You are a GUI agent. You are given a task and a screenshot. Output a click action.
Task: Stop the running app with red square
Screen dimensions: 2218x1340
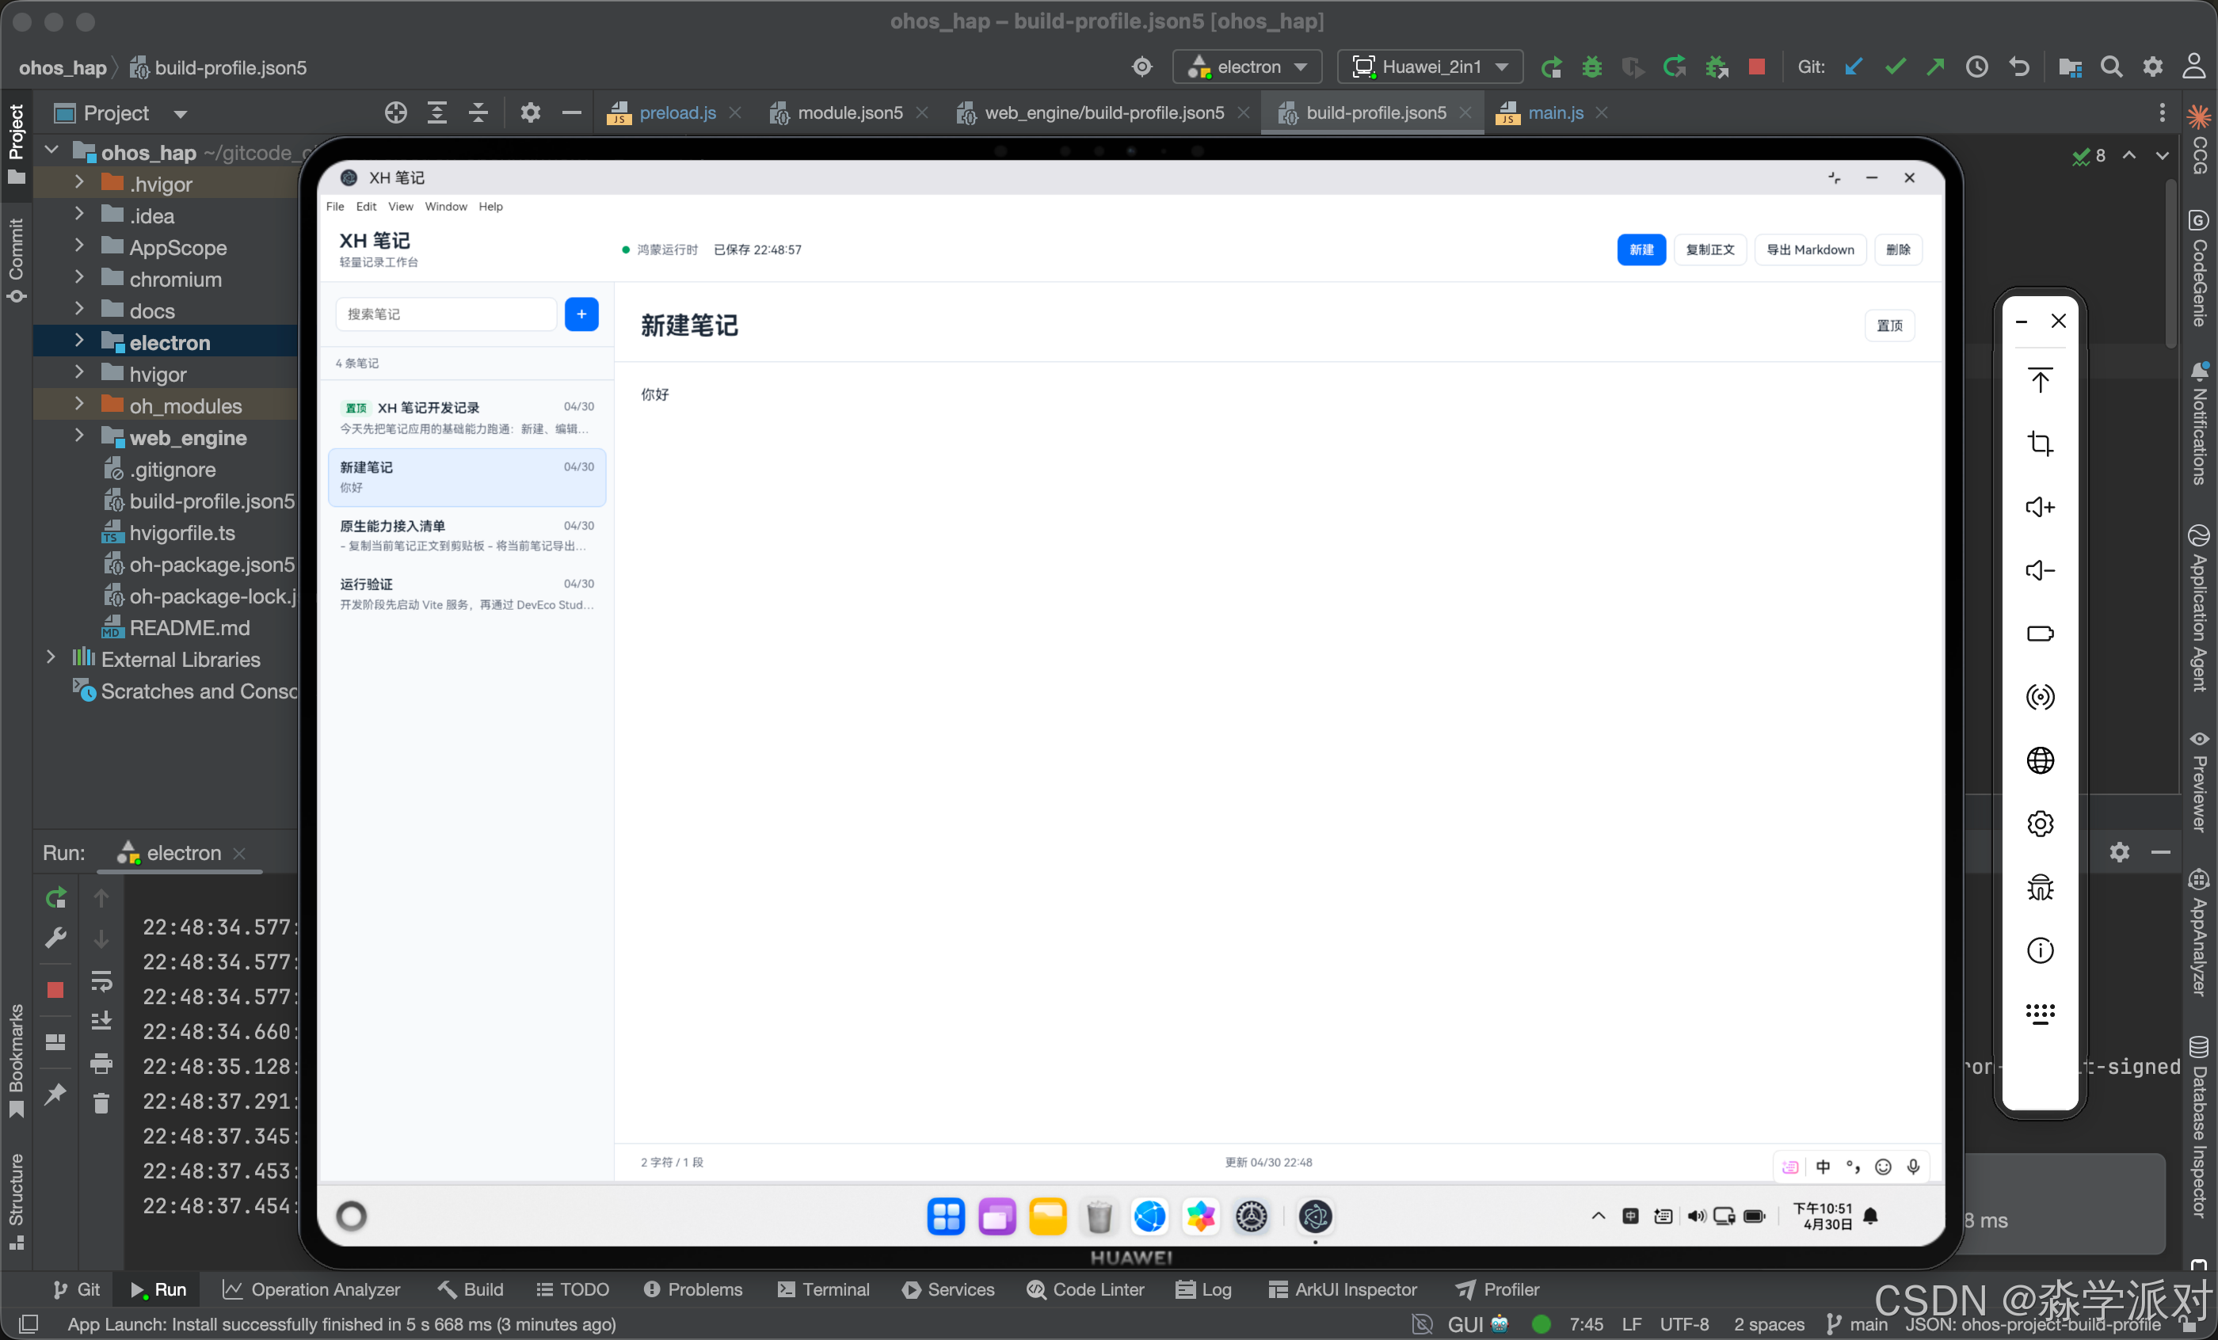click(1756, 67)
